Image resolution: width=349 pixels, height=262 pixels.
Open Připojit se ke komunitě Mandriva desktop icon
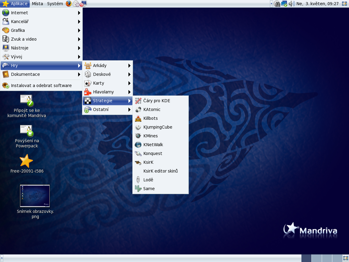click(27, 106)
